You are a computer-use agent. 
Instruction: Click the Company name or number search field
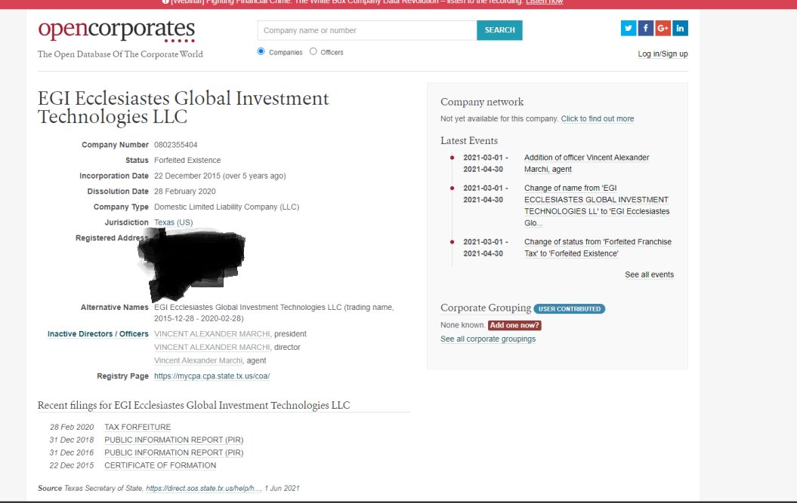click(x=367, y=30)
